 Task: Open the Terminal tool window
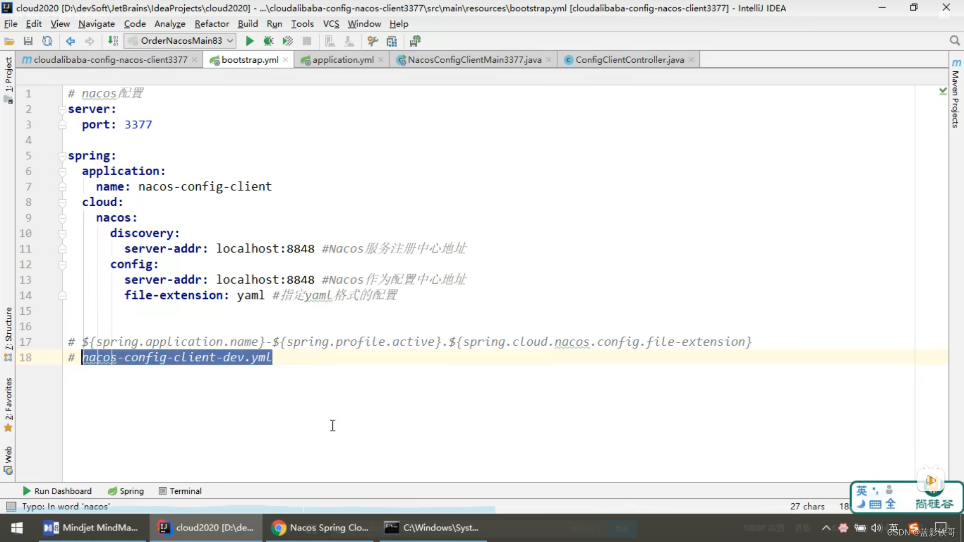180,491
